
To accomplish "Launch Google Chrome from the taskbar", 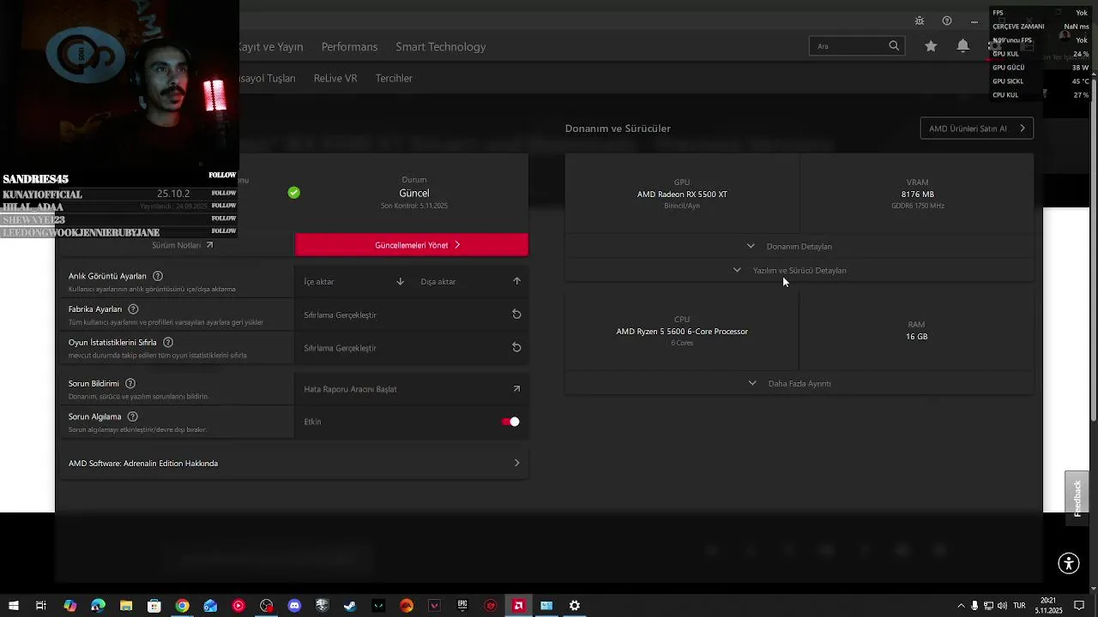I will pos(182,606).
